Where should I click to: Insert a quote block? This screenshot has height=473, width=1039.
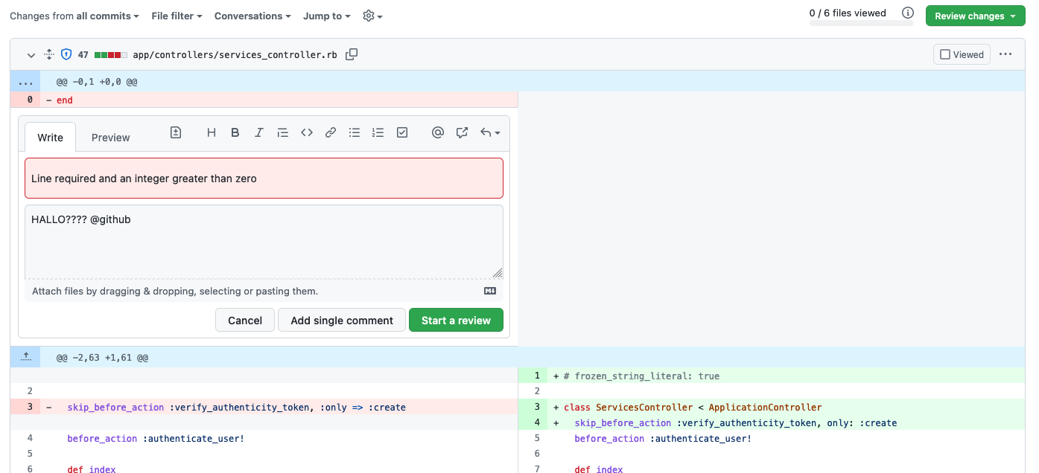[282, 132]
